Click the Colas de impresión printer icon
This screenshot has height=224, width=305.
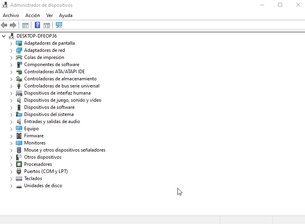pos(19,57)
